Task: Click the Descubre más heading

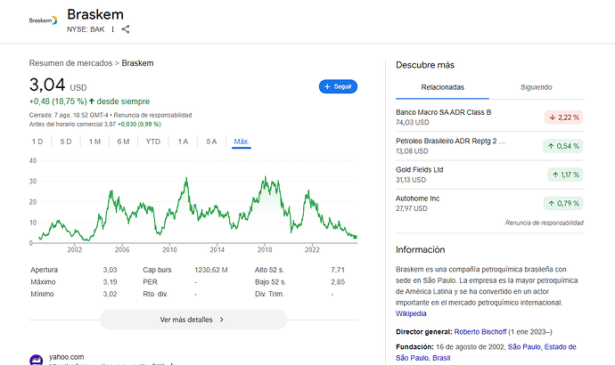Action: 425,65
